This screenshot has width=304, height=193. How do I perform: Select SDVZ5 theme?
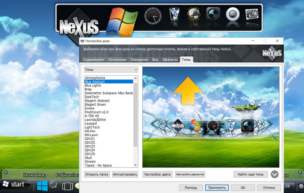(109, 154)
